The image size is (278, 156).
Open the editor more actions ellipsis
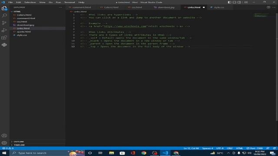pos(274,7)
